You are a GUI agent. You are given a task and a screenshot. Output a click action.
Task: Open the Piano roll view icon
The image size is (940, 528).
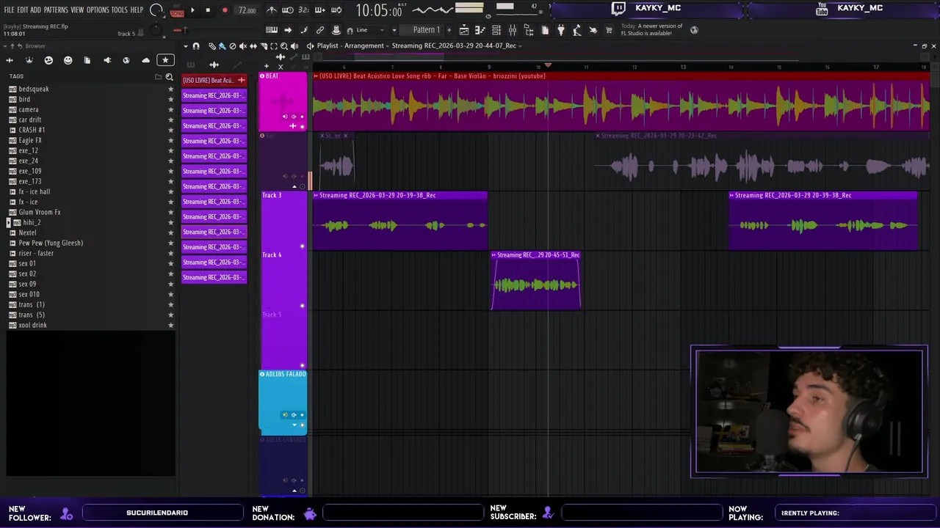tap(480, 30)
